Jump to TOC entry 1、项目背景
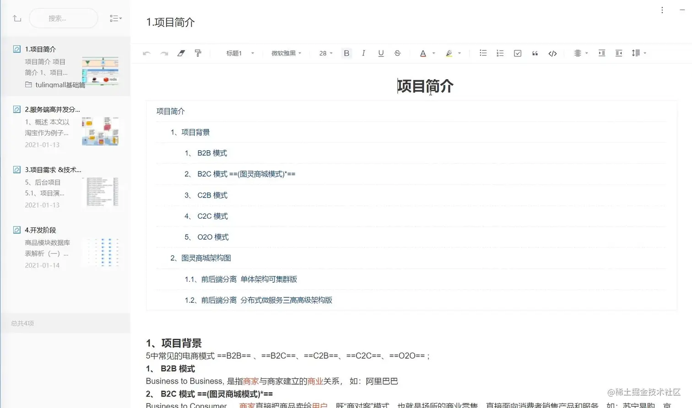The width and height of the screenshot is (692, 408). (190, 132)
